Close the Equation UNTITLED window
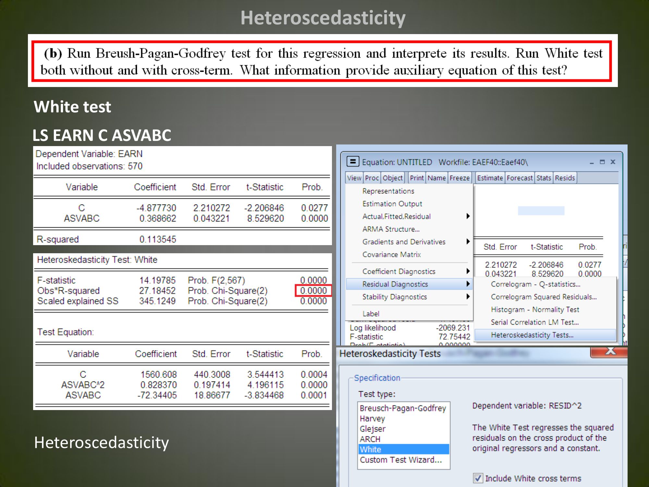649x487 pixels. pyautogui.click(x=613, y=162)
